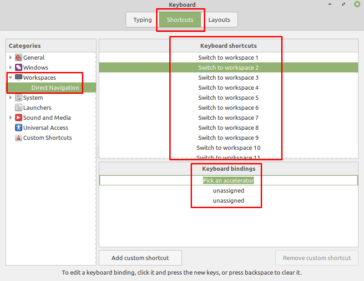This screenshot has width=364, height=281.
Task: Close the Keyboard window
Action: tap(357, 4)
